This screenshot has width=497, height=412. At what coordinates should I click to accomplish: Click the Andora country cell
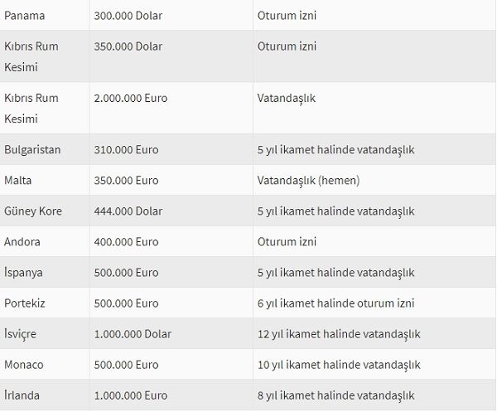[x=22, y=242]
